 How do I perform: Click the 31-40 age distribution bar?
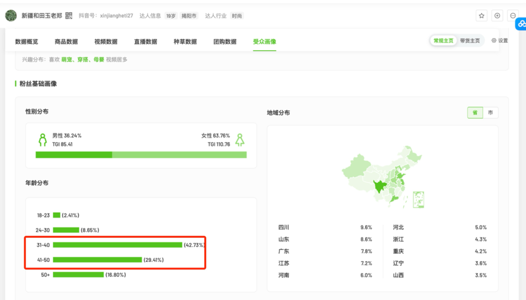click(x=117, y=245)
